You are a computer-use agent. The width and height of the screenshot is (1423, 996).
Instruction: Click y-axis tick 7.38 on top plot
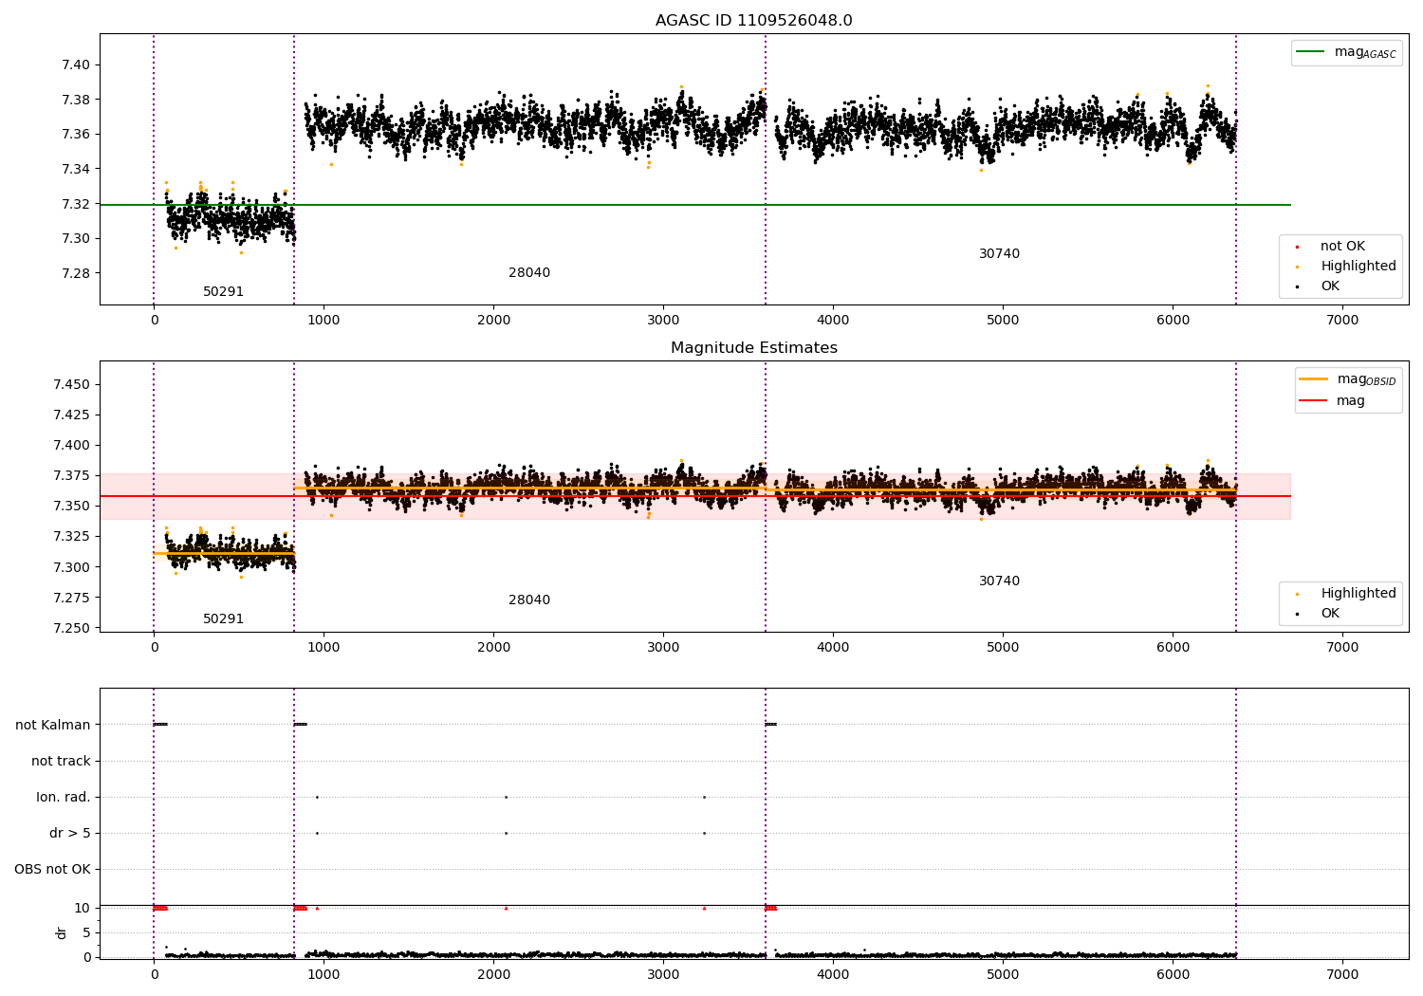[76, 100]
